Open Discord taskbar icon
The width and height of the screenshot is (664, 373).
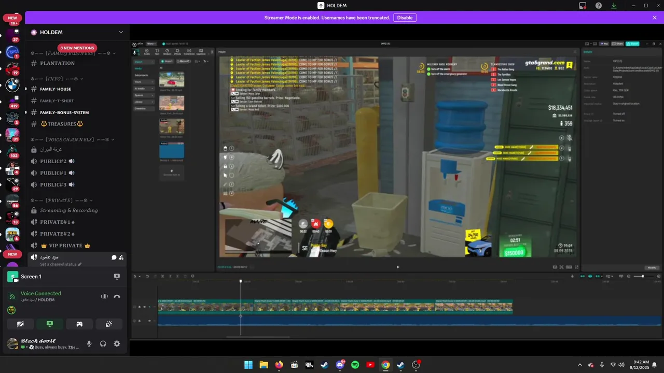click(x=340, y=365)
